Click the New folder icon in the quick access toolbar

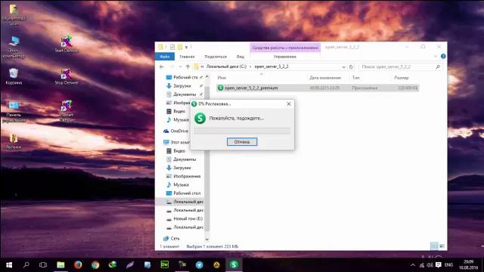point(180,47)
